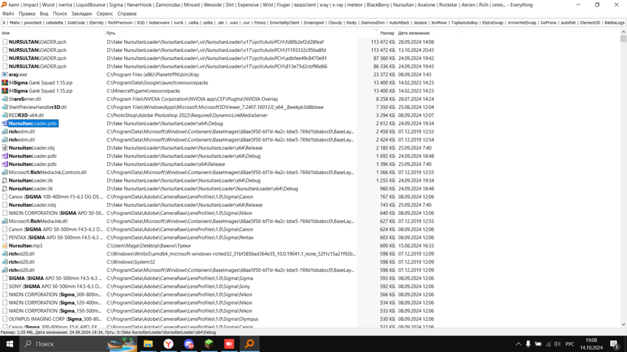This screenshot has width=627, height=352.
Task: Click the archive icon of Sigma Gank Squad zip in C:\Minecraft\game\resourcepacks
Action: tap(5, 91)
